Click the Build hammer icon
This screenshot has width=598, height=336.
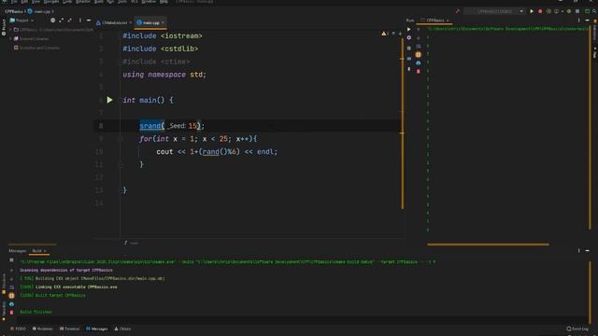pos(458,11)
